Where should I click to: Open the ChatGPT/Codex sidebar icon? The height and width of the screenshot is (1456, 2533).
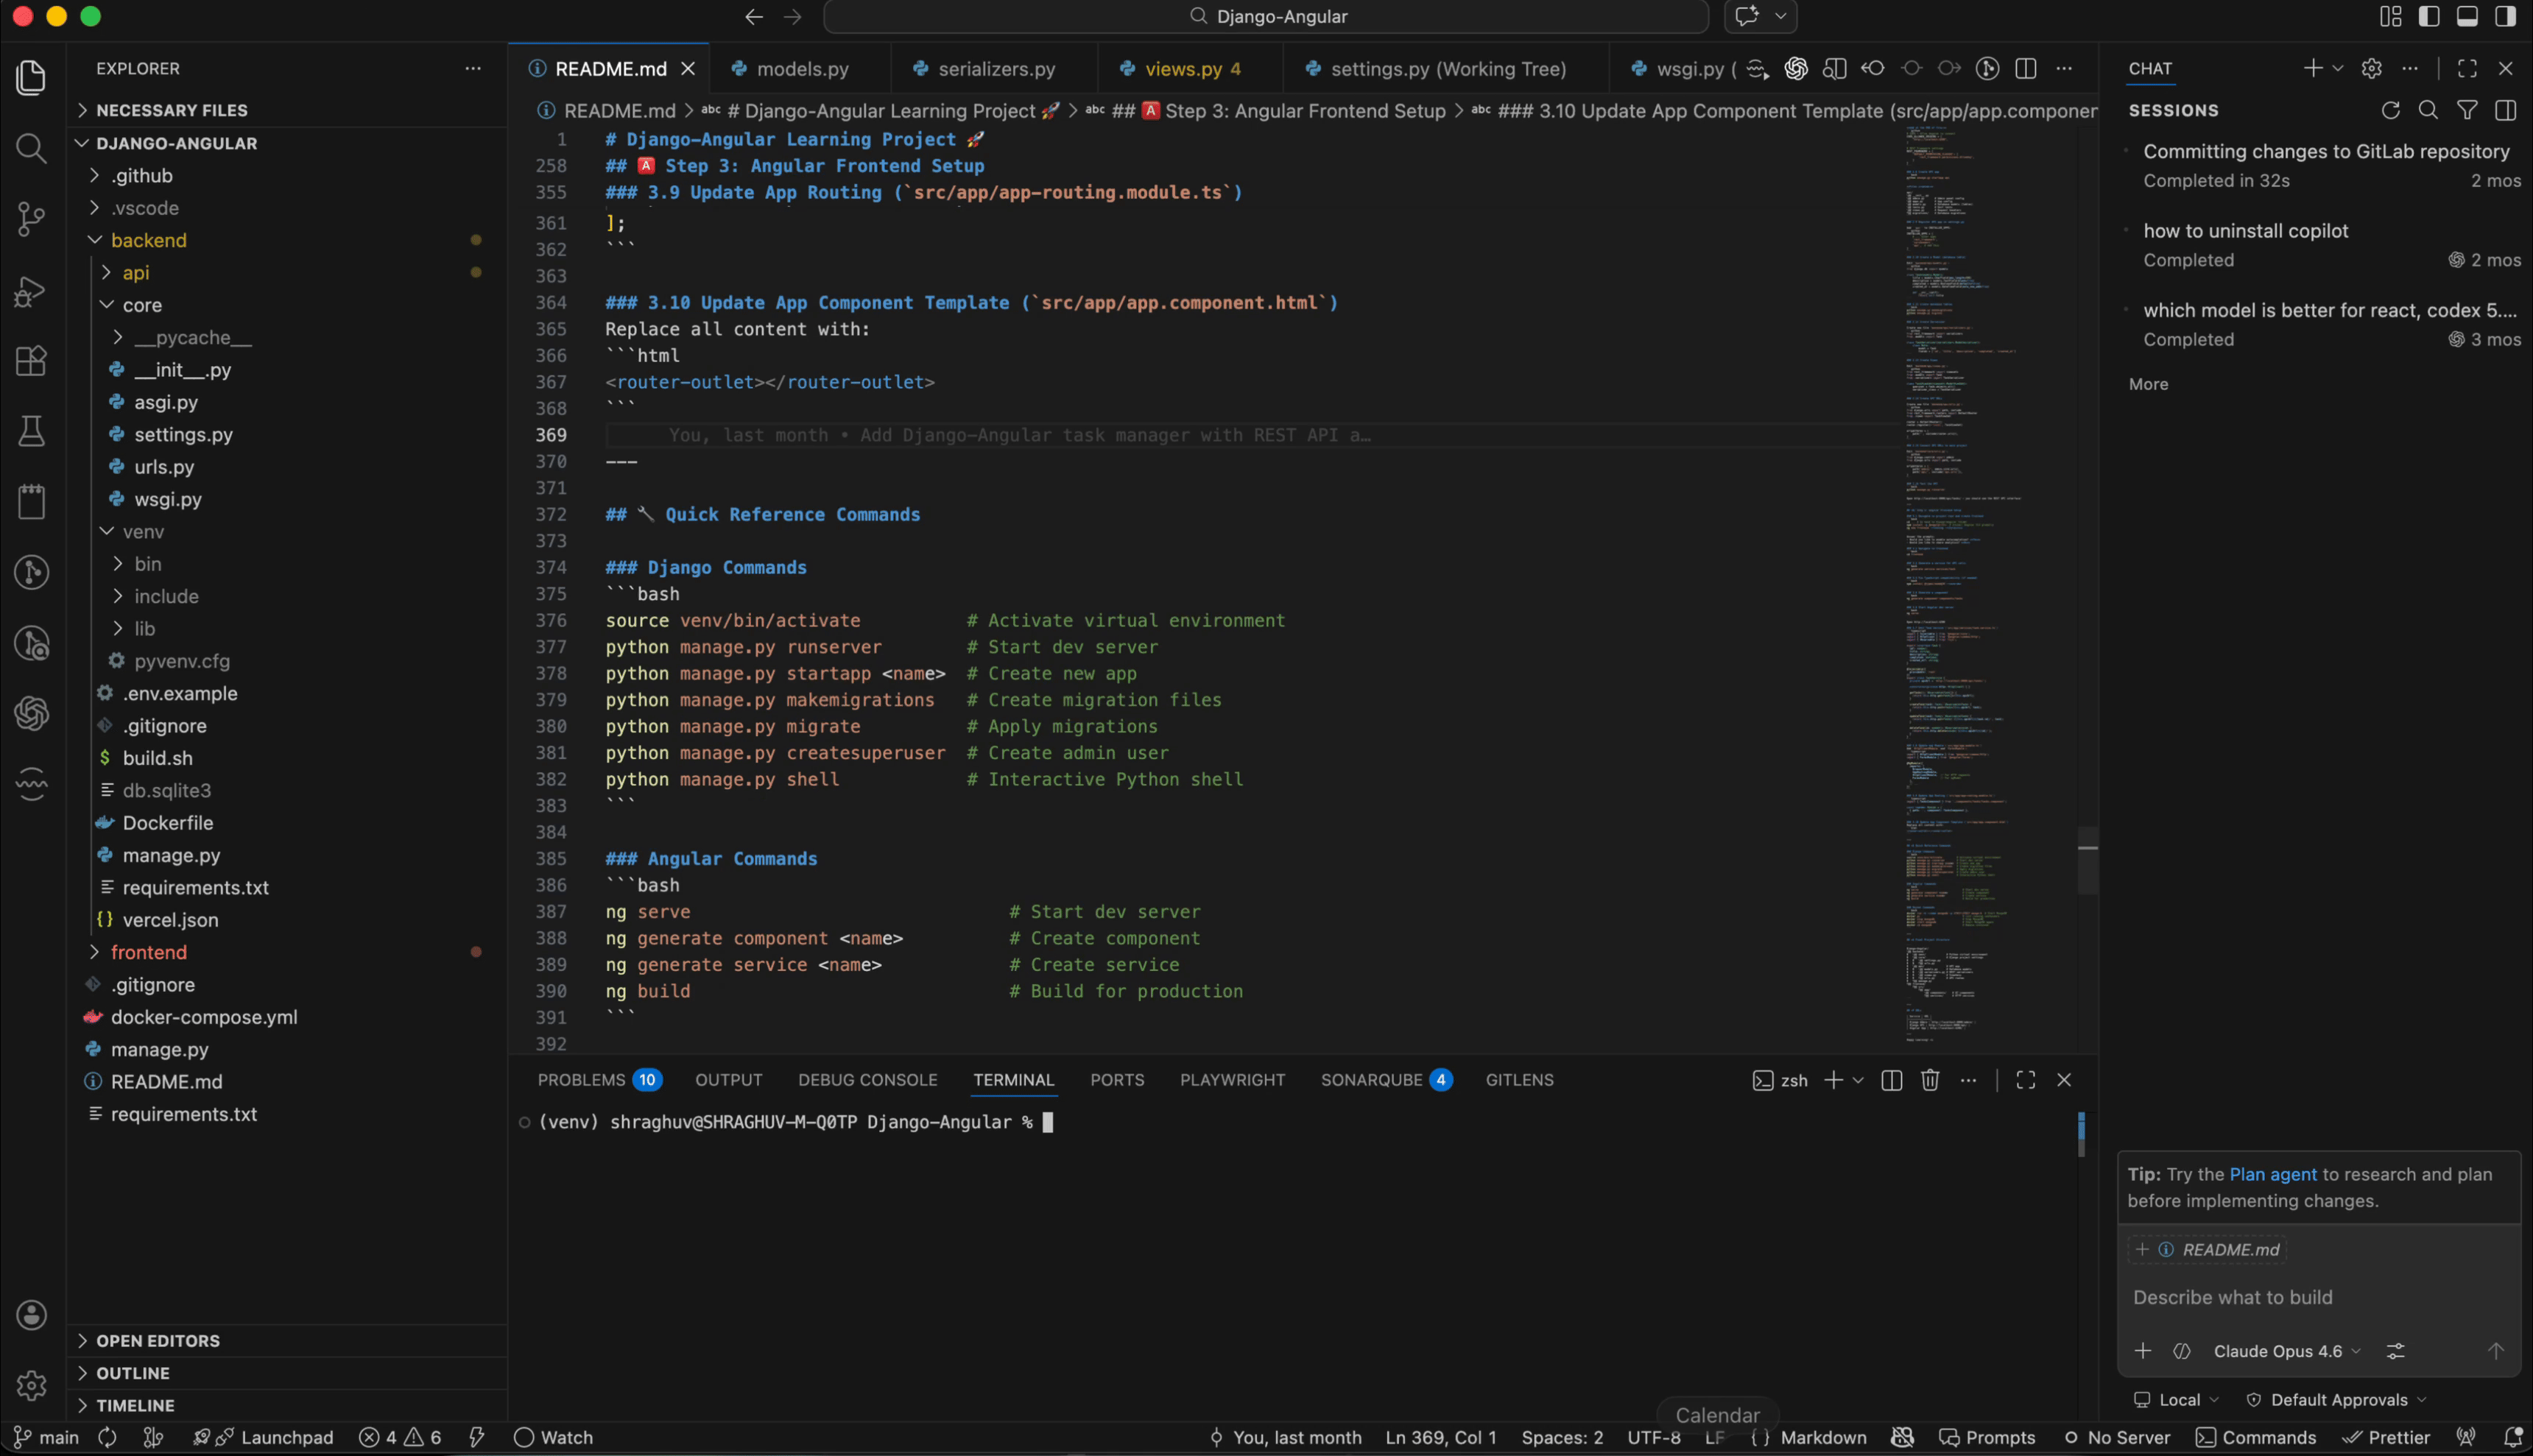[x=31, y=713]
